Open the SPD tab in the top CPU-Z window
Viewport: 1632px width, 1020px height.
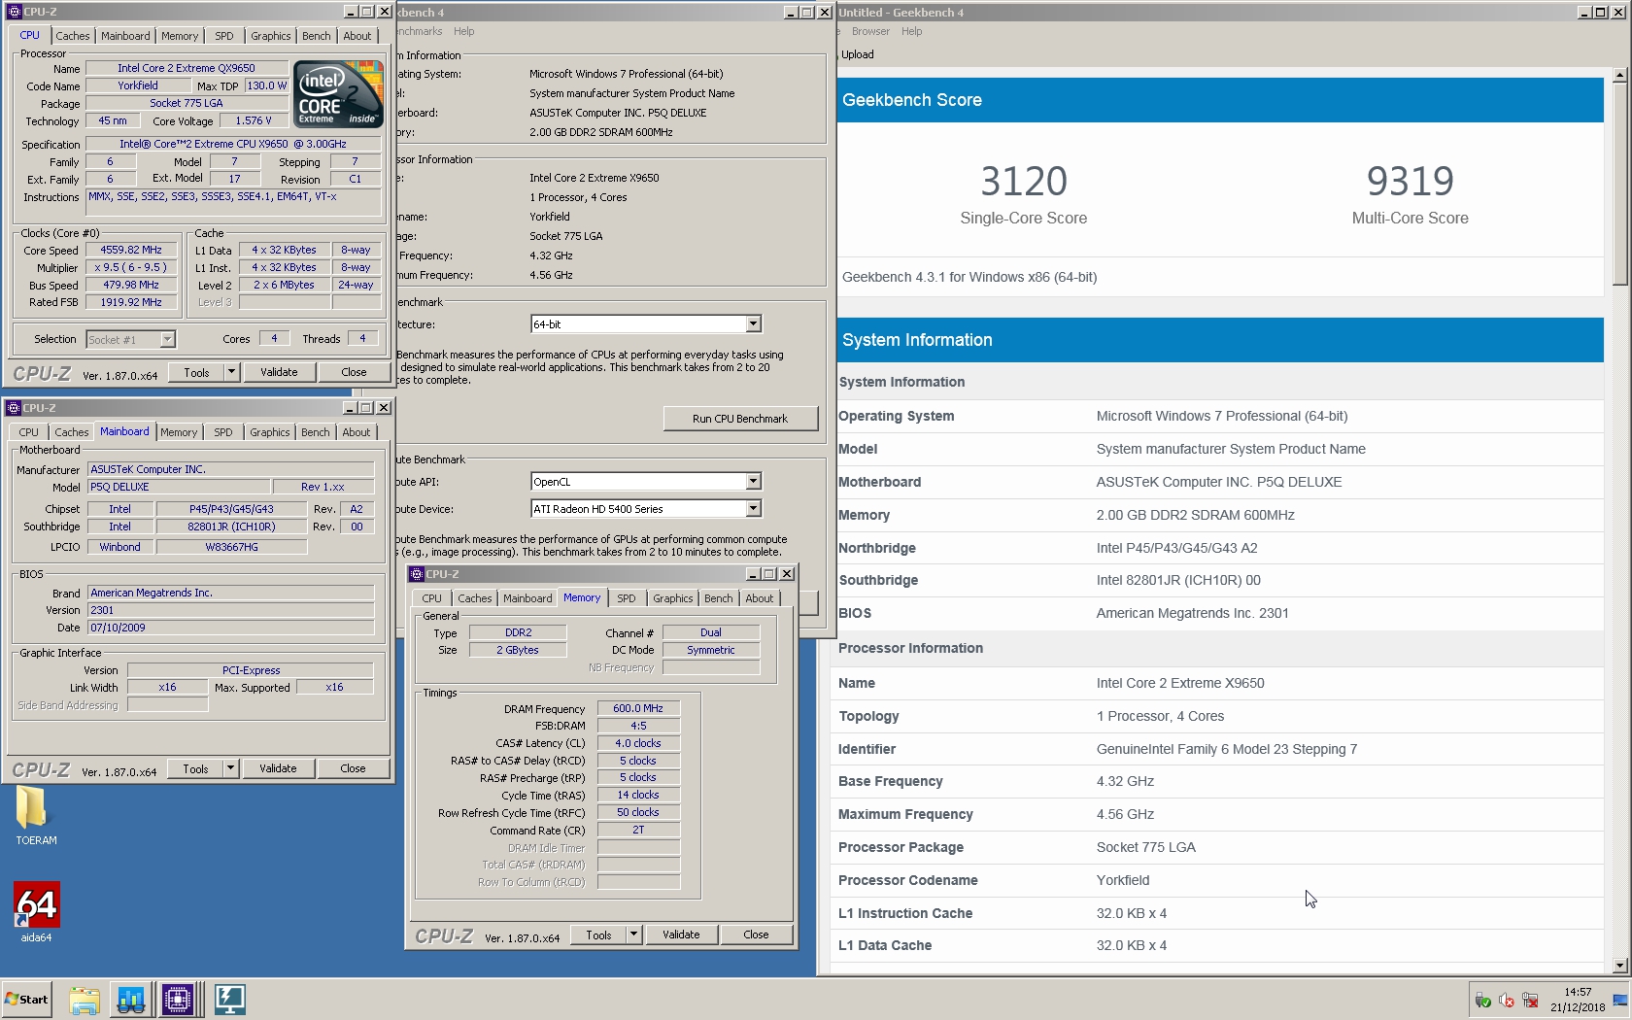pos(224,36)
